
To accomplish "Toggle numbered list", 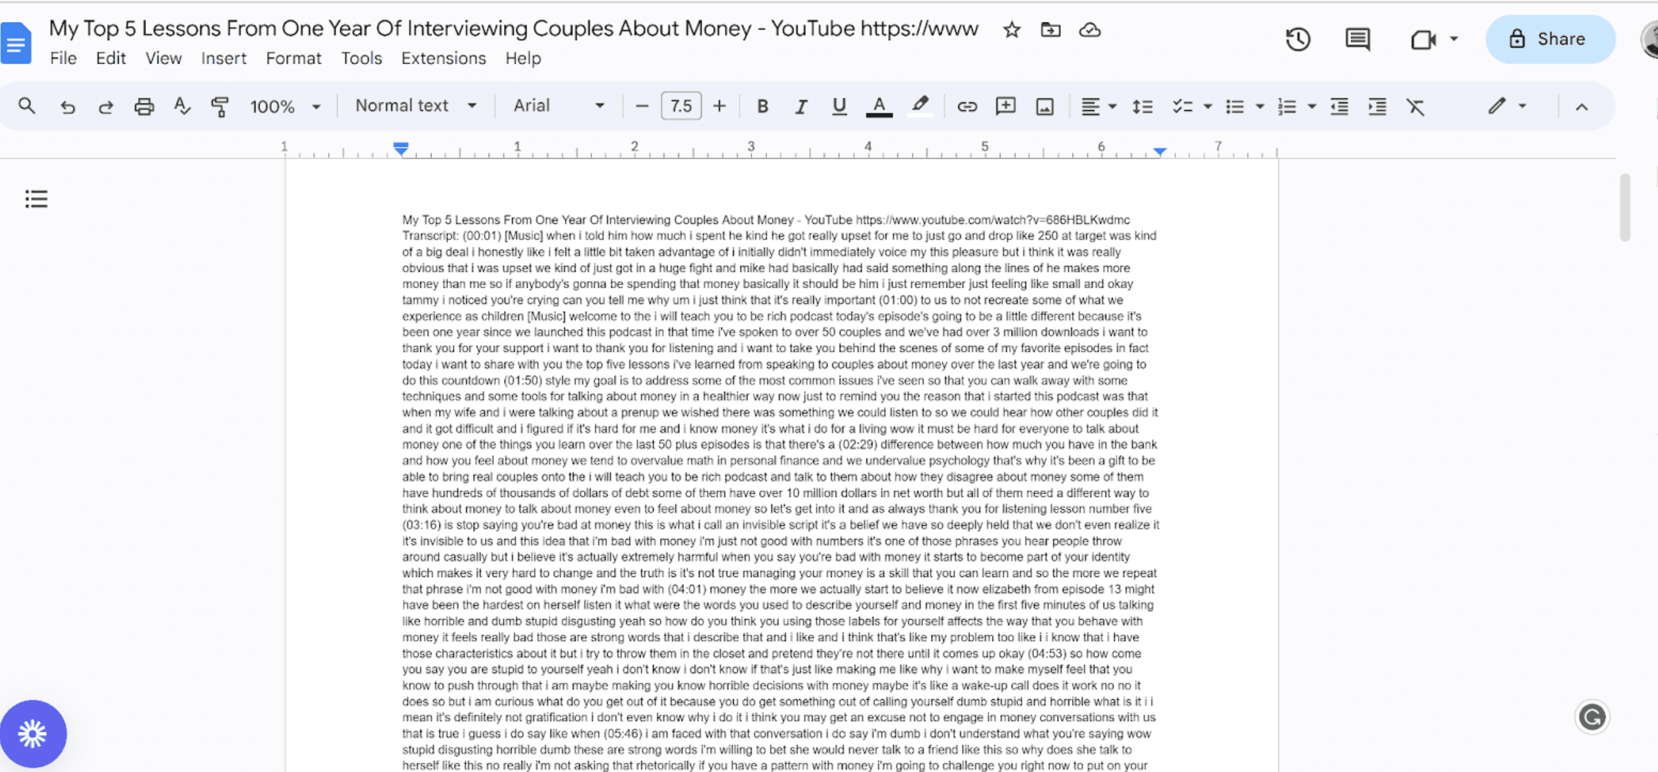I will 1287,106.
